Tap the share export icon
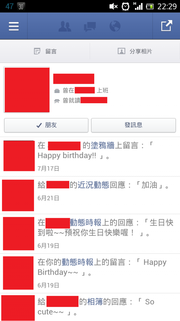Screen dimensions: 180x321 (166, 26)
